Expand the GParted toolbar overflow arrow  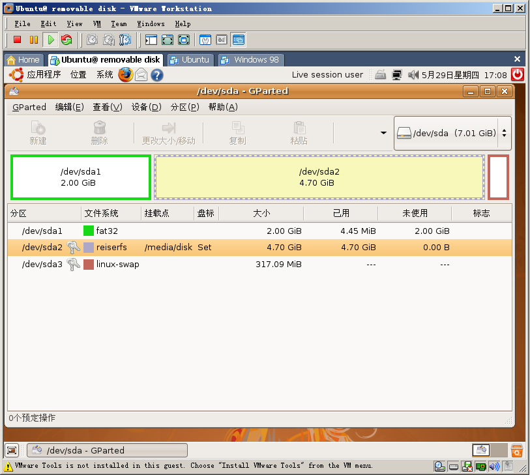[x=383, y=133]
